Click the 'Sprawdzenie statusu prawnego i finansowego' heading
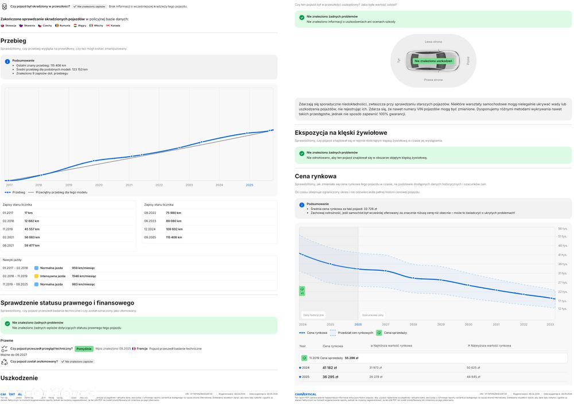The image size is (574, 405). (x=67, y=303)
